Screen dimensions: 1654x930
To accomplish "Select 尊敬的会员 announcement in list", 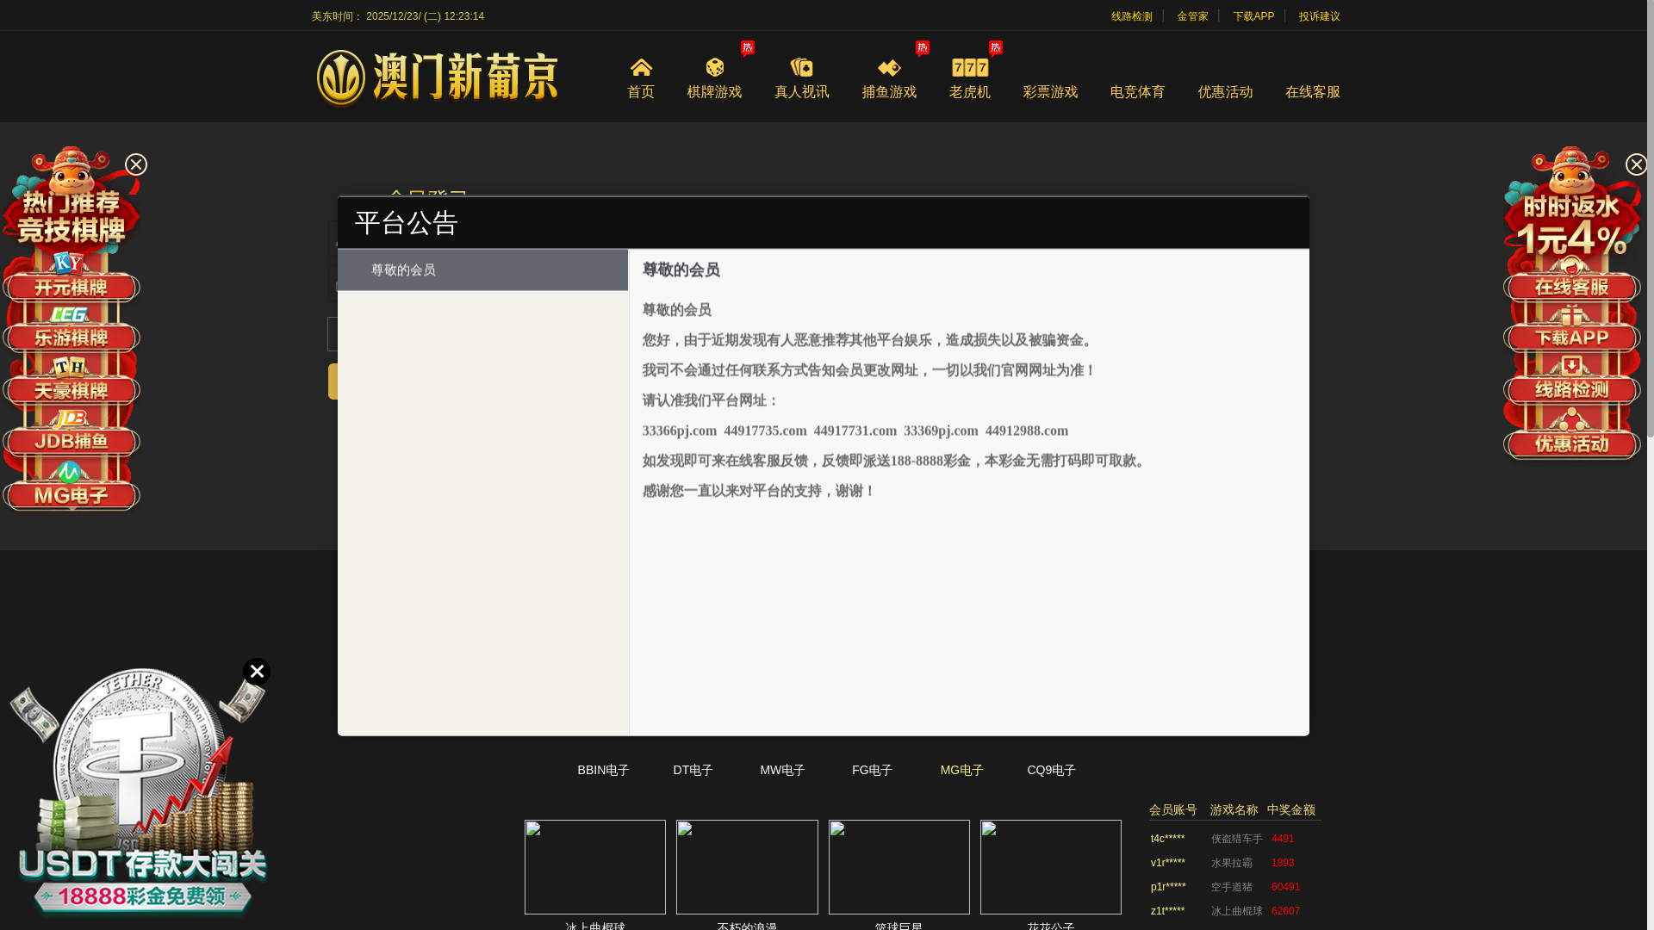I will (x=482, y=270).
